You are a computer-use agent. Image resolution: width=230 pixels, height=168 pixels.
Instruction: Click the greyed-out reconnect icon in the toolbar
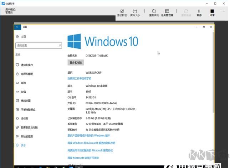point(186,11)
